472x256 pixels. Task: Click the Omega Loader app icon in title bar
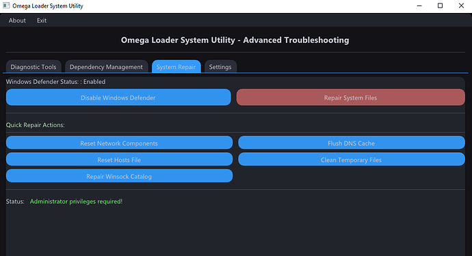point(6,5)
